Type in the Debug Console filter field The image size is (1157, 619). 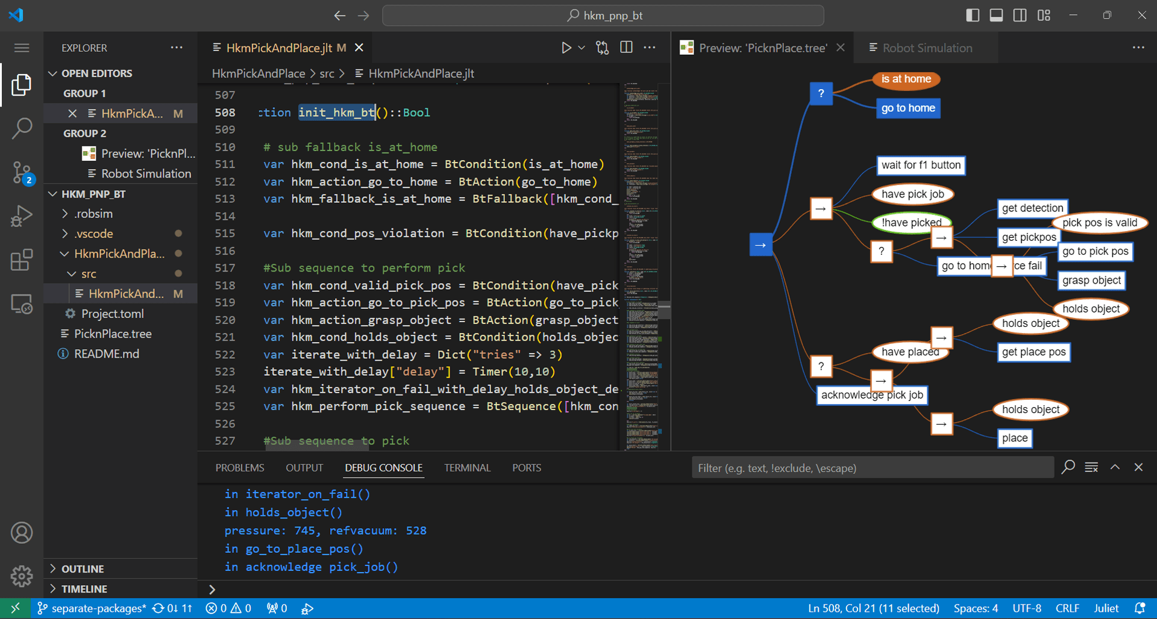pos(873,467)
